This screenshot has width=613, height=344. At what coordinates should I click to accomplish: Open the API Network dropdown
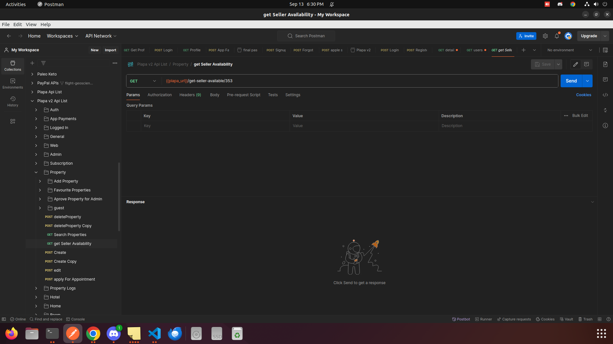(101, 36)
